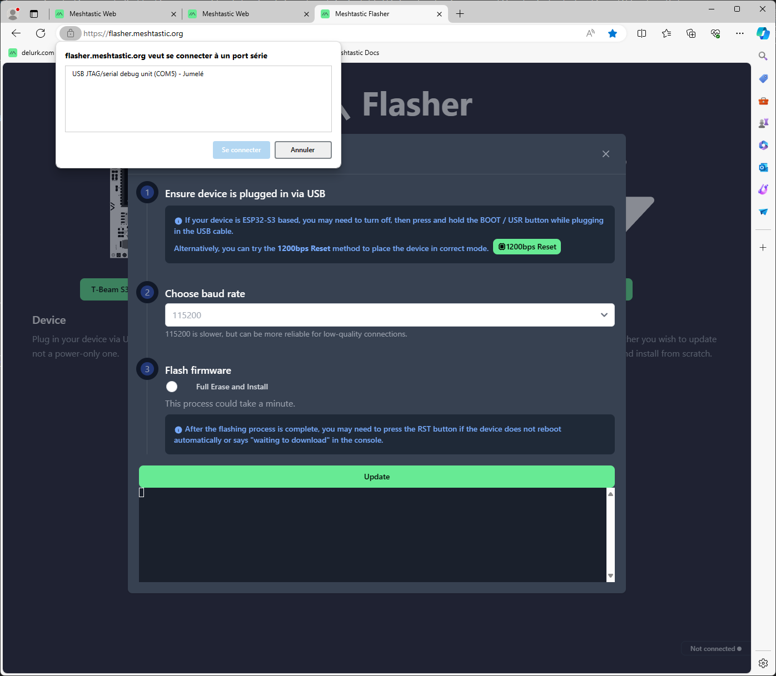Screen dimensions: 776x676
Task: Open Browser essentials heart icon
Action: click(715, 33)
